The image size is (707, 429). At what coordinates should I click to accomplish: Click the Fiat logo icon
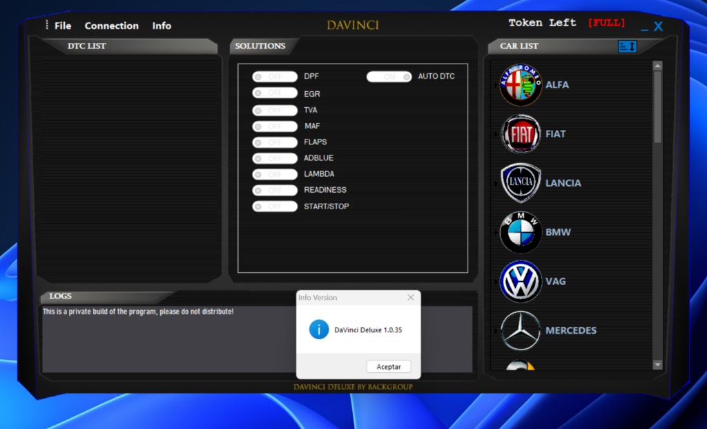click(521, 134)
